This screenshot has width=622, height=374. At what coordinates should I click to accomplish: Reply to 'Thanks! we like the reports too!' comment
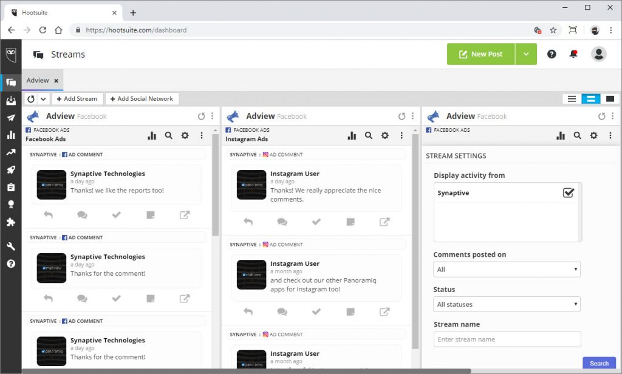(x=48, y=215)
